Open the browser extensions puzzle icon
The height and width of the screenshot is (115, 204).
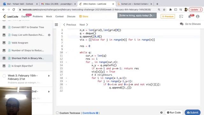[170, 10]
